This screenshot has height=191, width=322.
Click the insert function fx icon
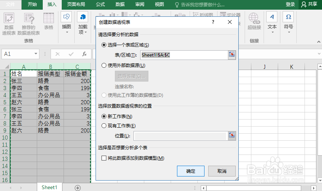tap(84, 54)
